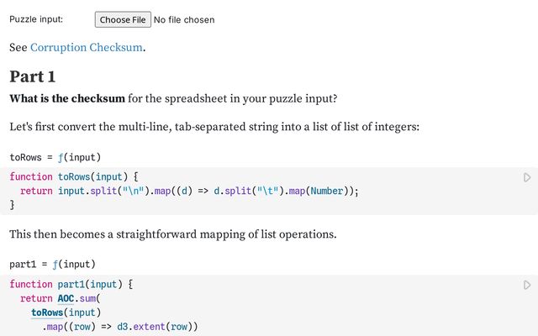Click the 'Let's first convert' paragraph

[214, 128]
